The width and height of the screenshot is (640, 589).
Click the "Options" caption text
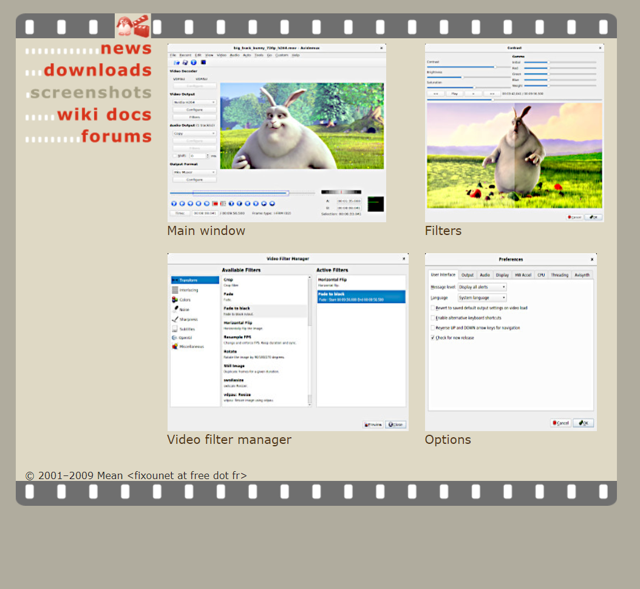448,440
